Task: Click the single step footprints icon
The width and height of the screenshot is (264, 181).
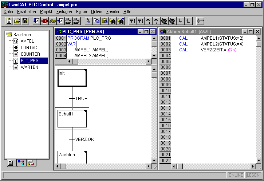Action: [52, 21]
